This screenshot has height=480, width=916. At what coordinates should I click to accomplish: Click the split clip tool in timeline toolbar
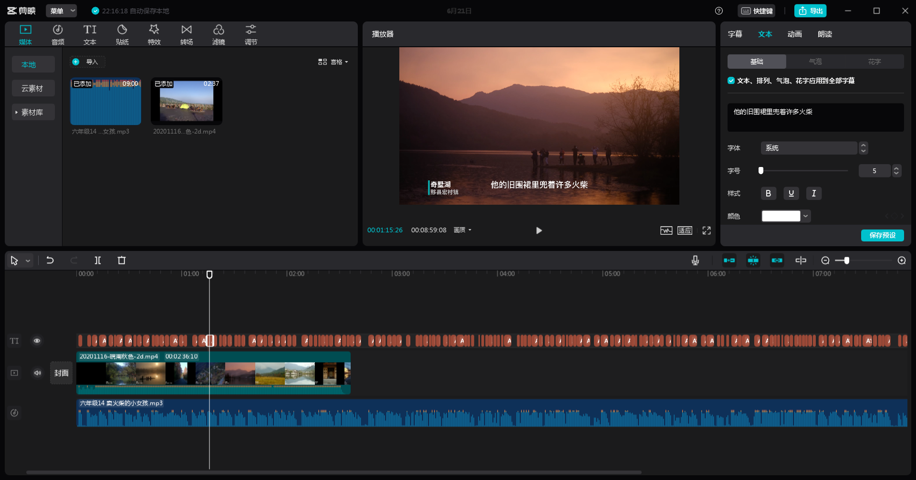click(98, 261)
